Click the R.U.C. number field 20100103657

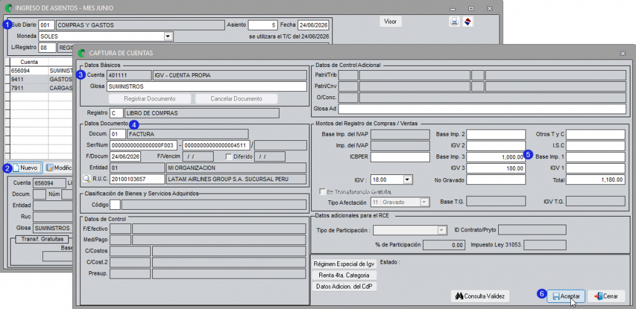(x=137, y=179)
